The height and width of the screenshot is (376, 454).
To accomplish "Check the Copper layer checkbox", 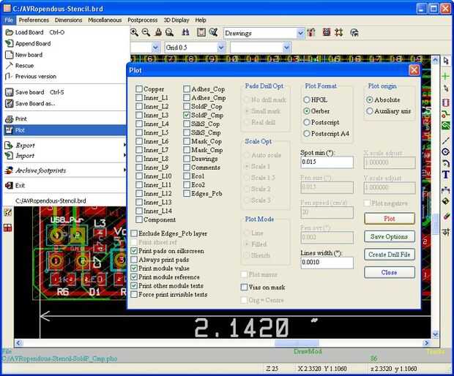I will pyautogui.click(x=139, y=89).
